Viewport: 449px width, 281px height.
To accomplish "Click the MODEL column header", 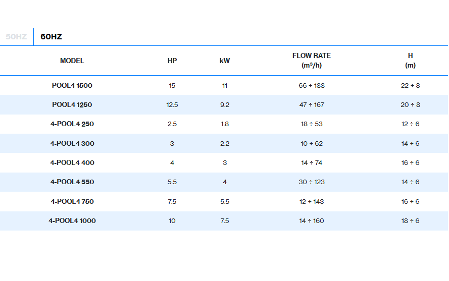I will click(72, 61).
